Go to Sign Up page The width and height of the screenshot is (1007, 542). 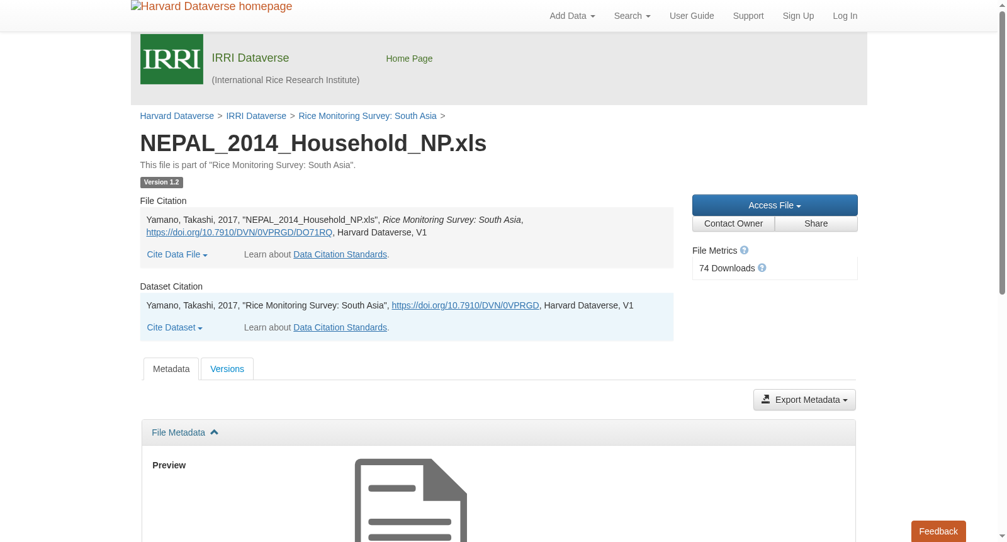(x=798, y=16)
